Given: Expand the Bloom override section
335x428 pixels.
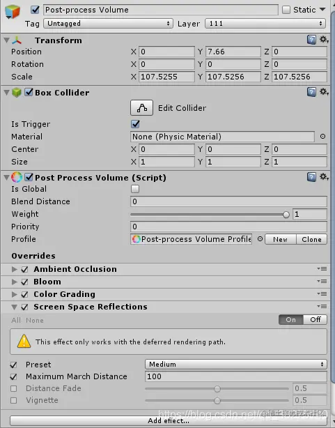Looking at the screenshot, I should (15, 282).
